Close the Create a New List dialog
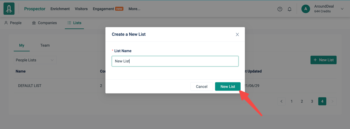Viewport: 350px width, 129px height. pyautogui.click(x=237, y=34)
